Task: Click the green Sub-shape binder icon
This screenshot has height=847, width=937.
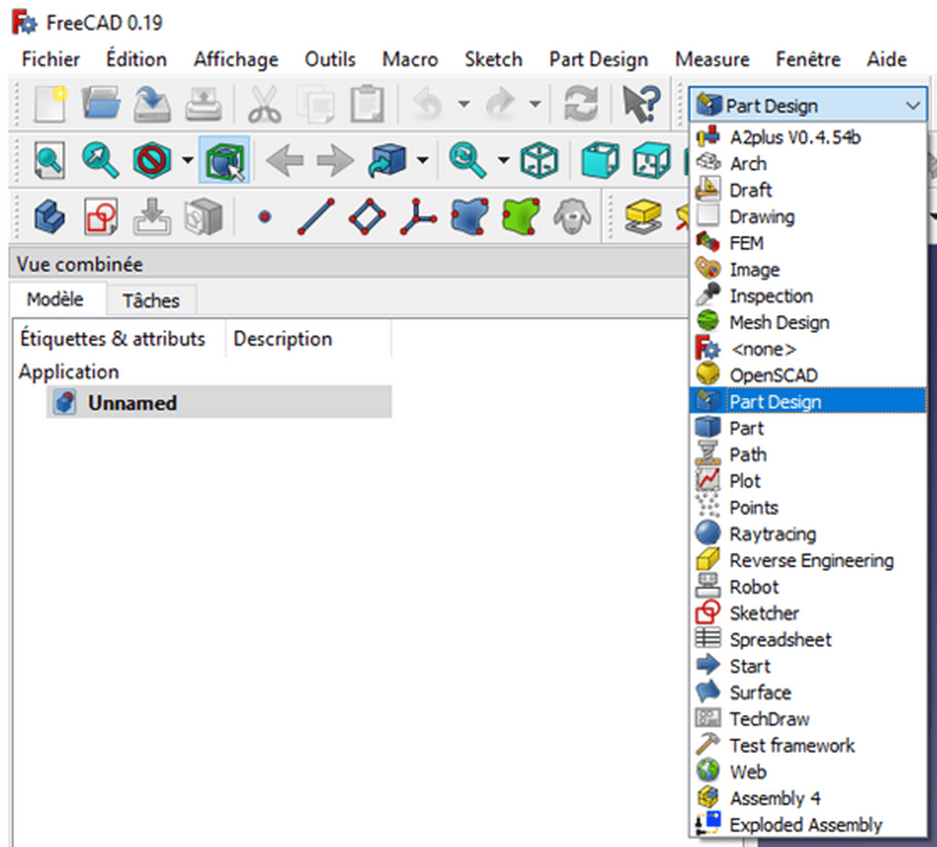Action: pos(521,216)
